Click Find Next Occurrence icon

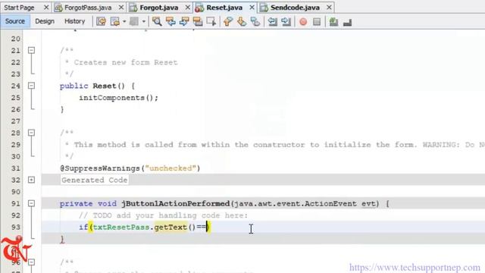184,21
